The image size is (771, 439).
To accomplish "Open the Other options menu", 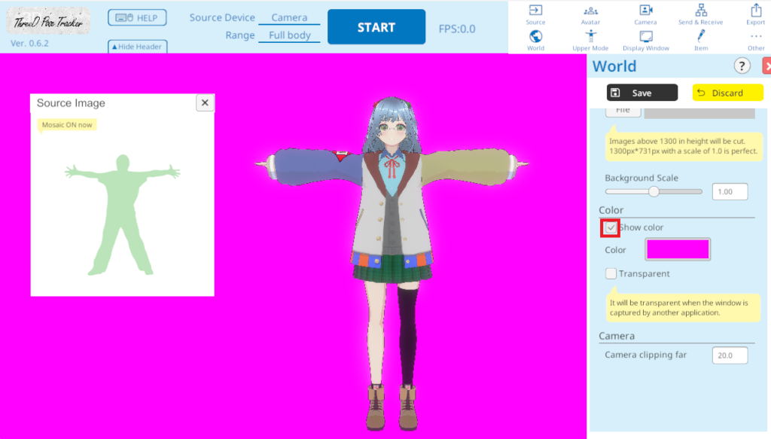I will click(x=756, y=41).
